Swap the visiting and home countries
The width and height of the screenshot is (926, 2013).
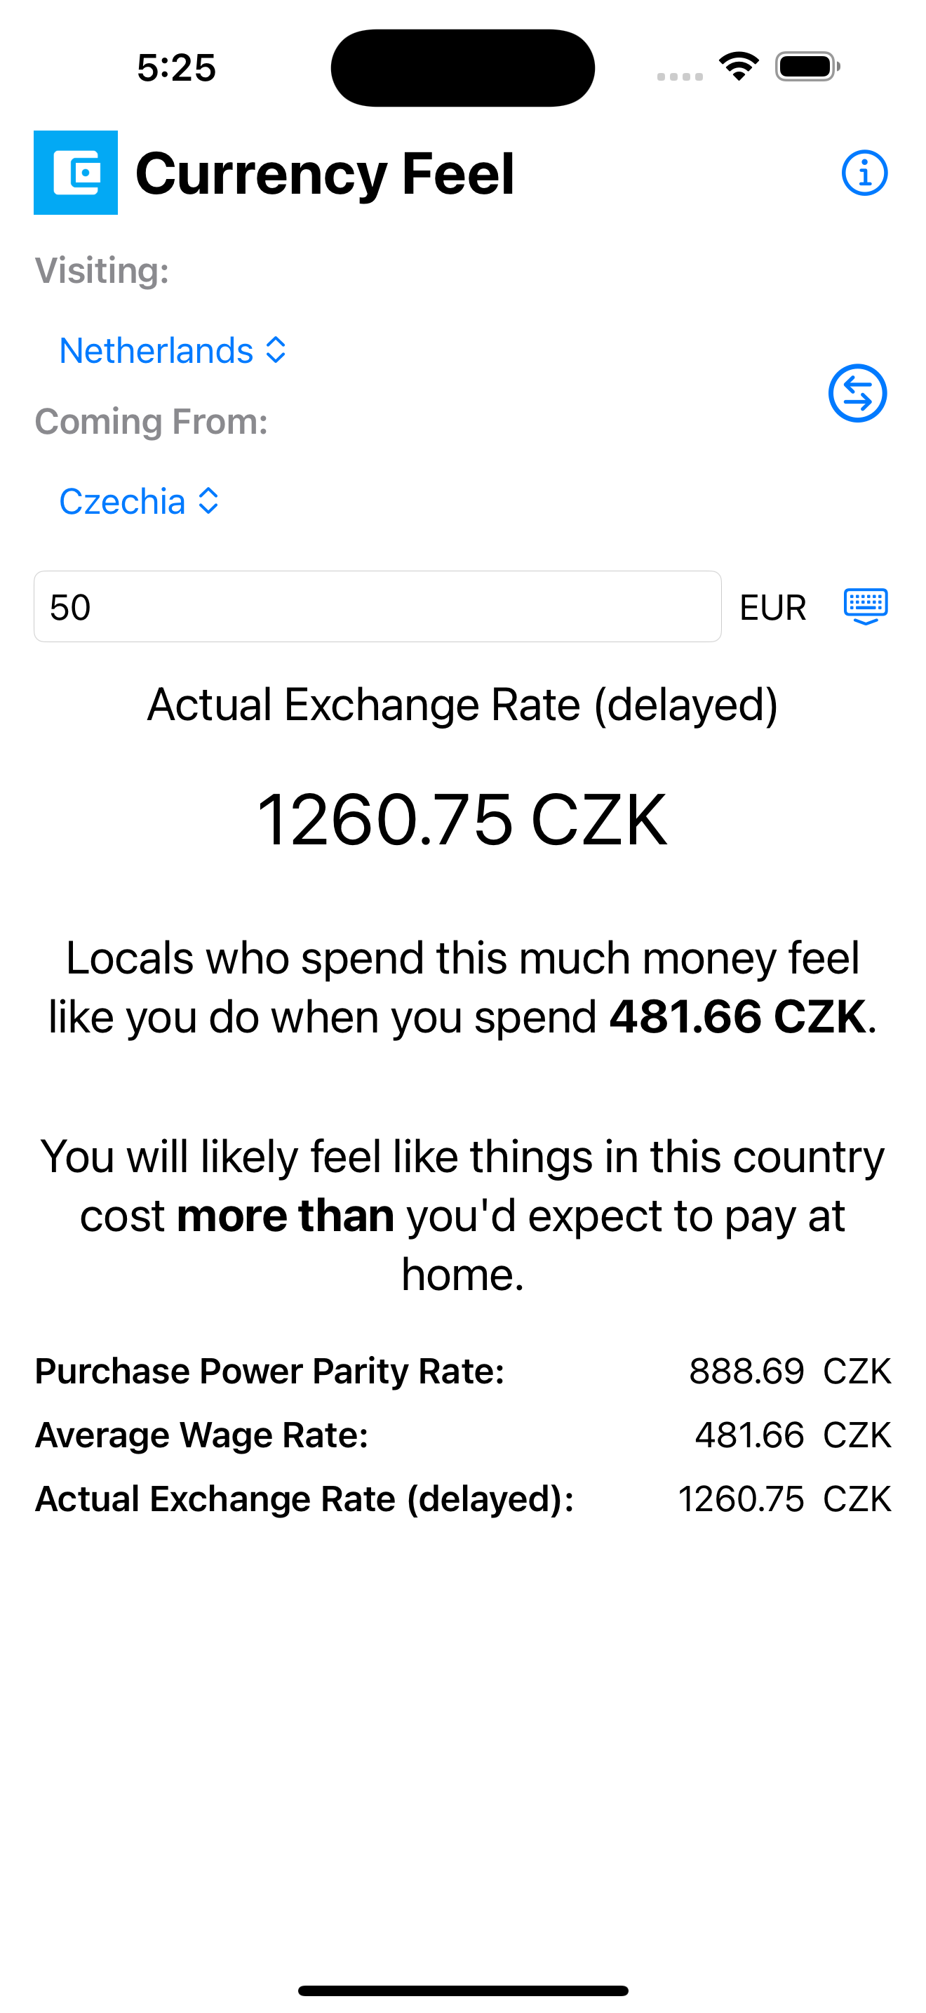857,393
